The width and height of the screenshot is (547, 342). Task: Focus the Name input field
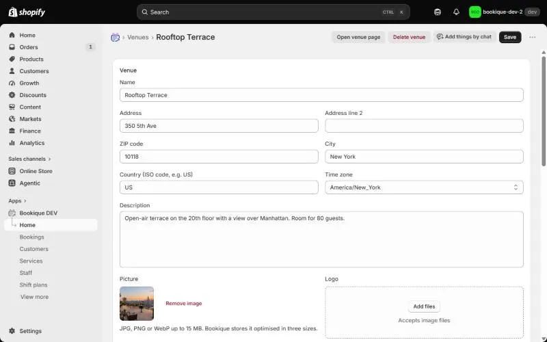pos(321,95)
